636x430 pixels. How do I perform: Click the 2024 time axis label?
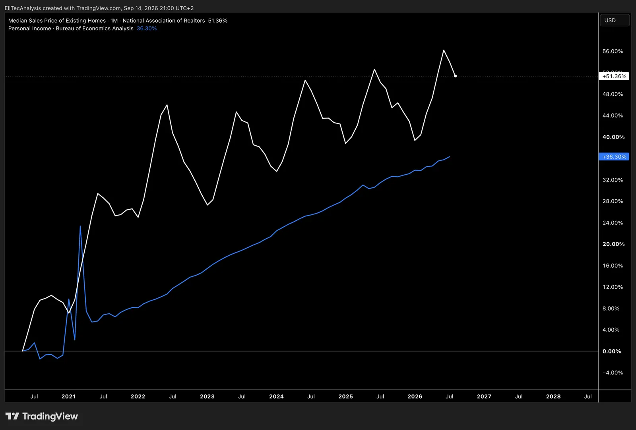click(276, 396)
